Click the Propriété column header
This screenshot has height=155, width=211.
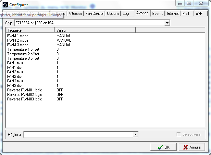[30, 30]
